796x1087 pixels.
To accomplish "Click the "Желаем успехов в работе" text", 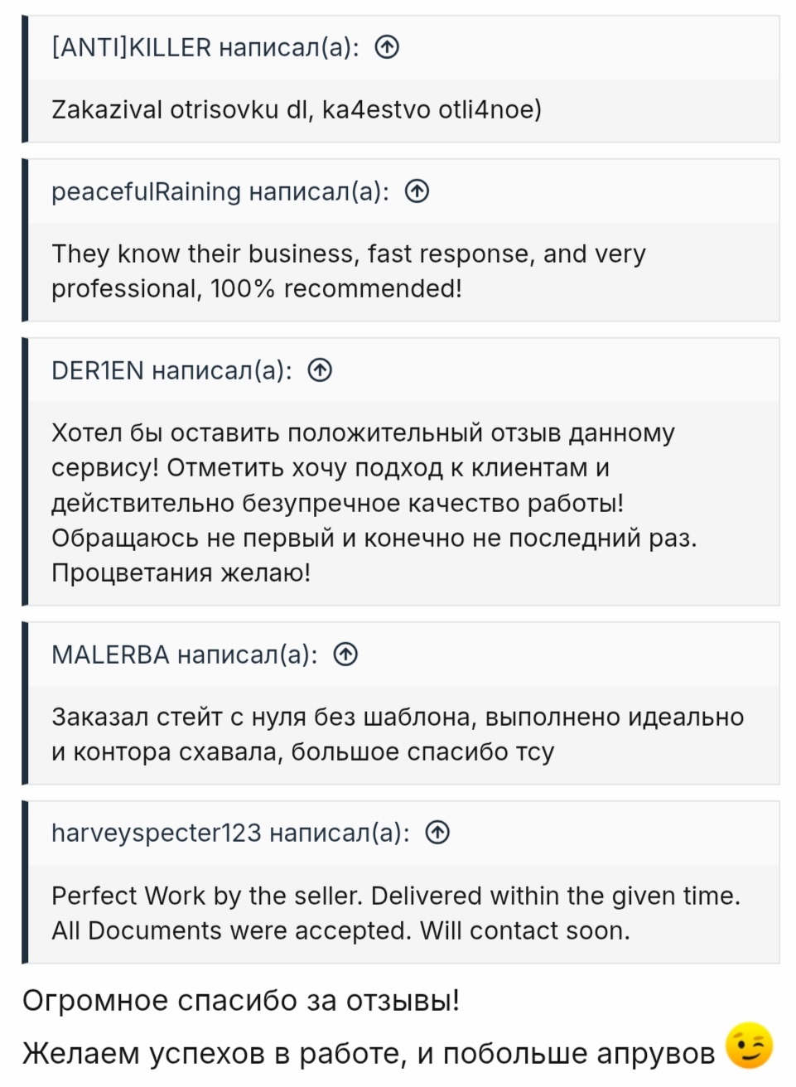I will click(x=368, y=1052).
